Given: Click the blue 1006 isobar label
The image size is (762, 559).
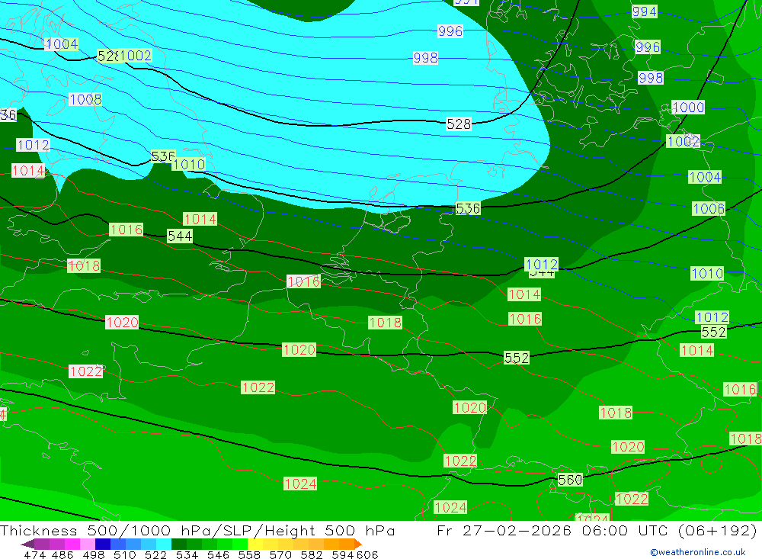Looking at the screenshot, I should pyautogui.click(x=709, y=209).
